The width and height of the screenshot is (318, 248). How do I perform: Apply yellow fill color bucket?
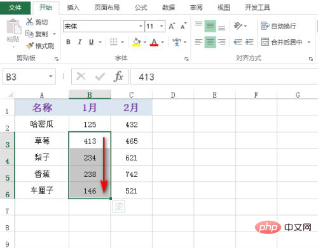(137, 42)
